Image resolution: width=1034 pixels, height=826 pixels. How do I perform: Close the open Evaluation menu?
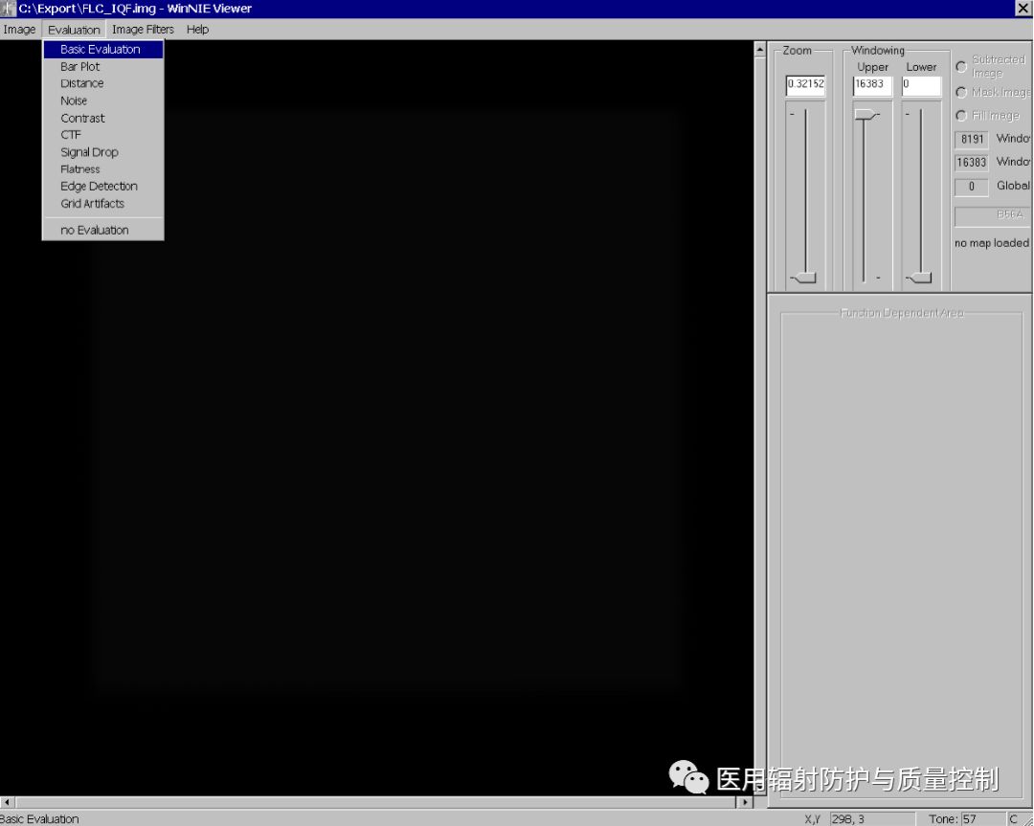coord(74,30)
